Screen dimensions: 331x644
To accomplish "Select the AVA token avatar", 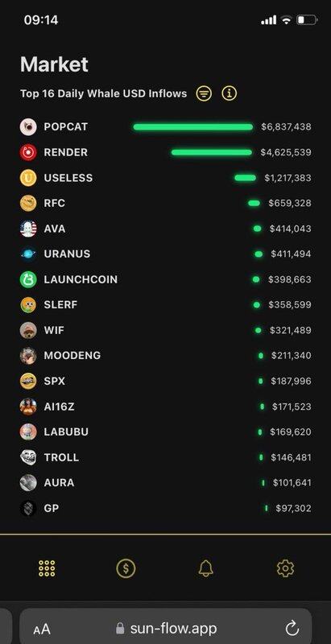I will (x=28, y=229).
